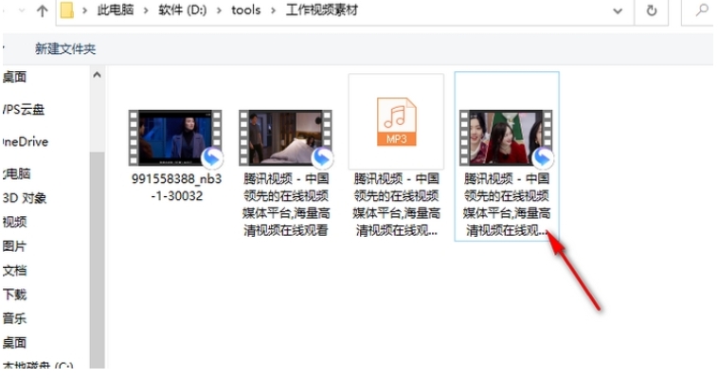The image size is (718, 378).
Task: Select 此电脑 entry in navigation pane
Action: [x=16, y=173]
